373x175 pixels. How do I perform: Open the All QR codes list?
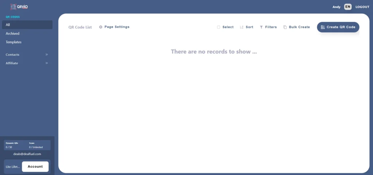point(27,25)
